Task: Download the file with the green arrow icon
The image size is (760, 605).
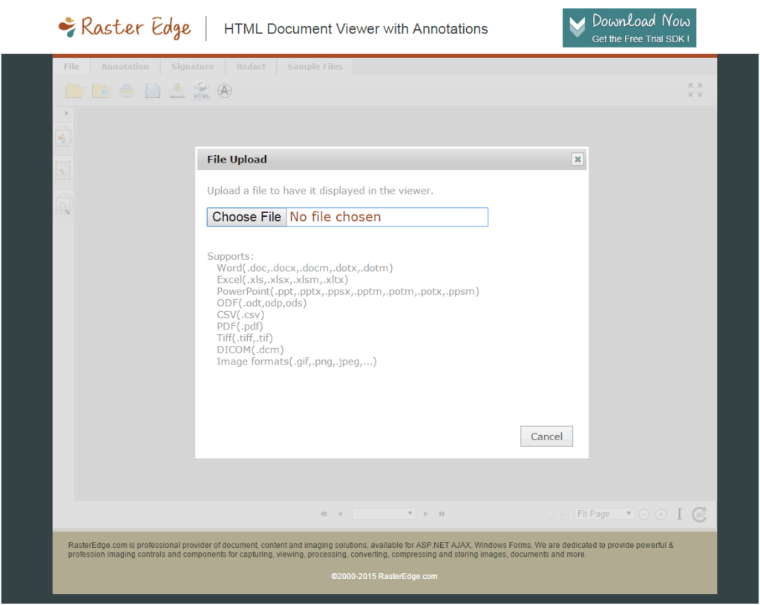Action: tap(177, 90)
